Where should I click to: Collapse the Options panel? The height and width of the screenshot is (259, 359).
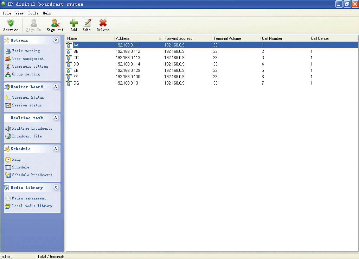[56, 40]
